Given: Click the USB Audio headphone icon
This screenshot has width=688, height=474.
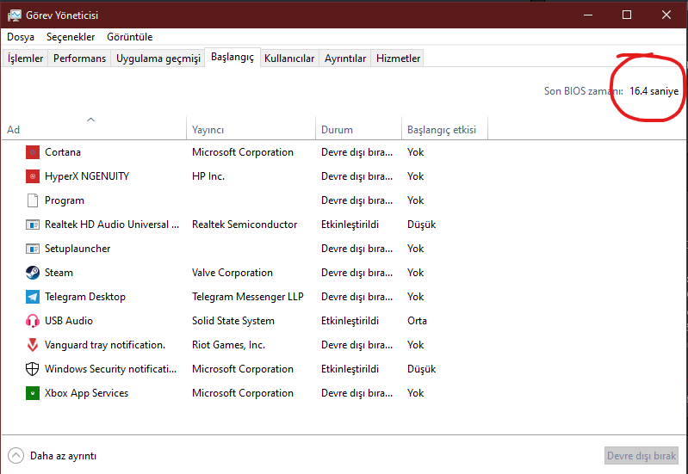Looking at the screenshot, I should [33, 321].
